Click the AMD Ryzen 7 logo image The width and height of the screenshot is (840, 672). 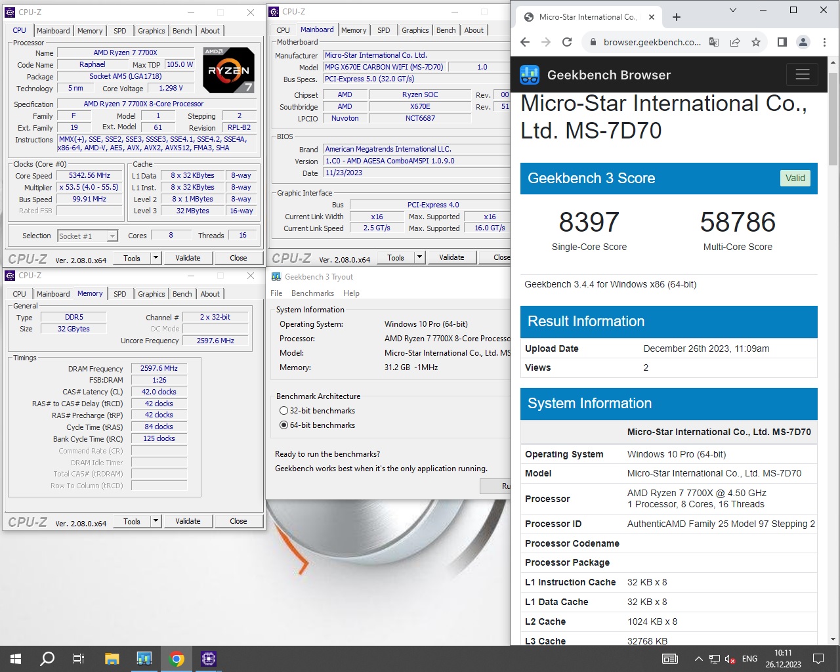pos(228,70)
